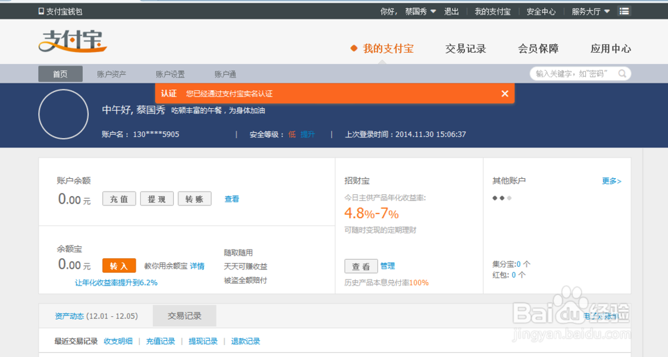Click 让年化收益率提升到6.2% link
Image resolution: width=668 pixels, height=357 pixels.
[116, 282]
